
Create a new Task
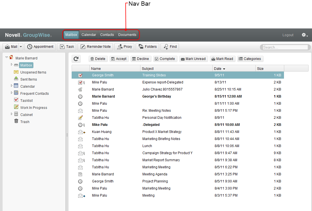pyautogui.click(x=67, y=47)
